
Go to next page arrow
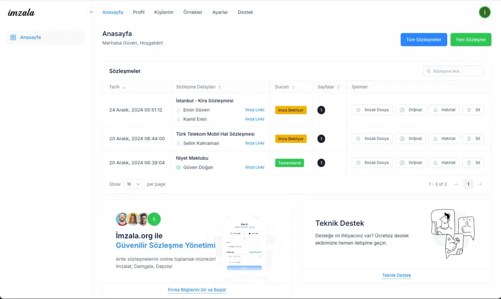480,184
